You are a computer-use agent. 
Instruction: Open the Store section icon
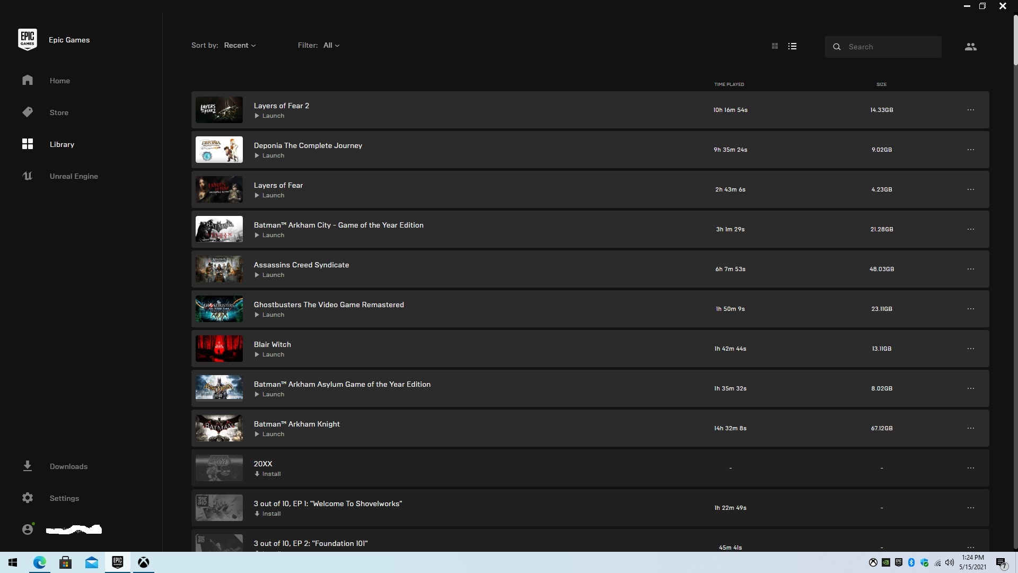pos(27,112)
